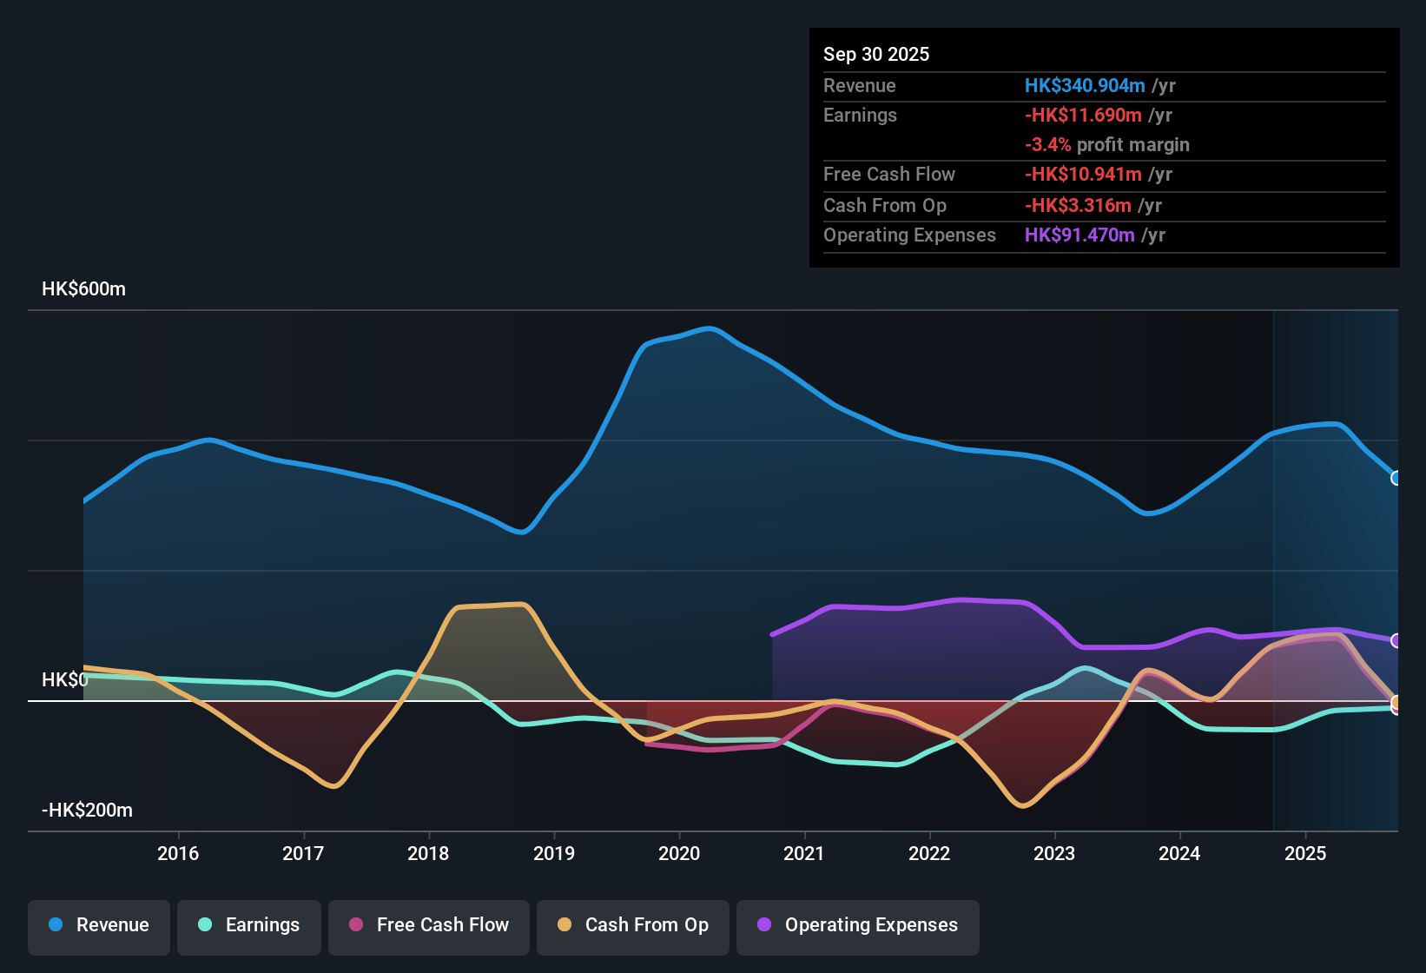Viewport: 1426px width, 973px height.
Task: Toggle the Revenue legend series
Action: [x=99, y=926]
